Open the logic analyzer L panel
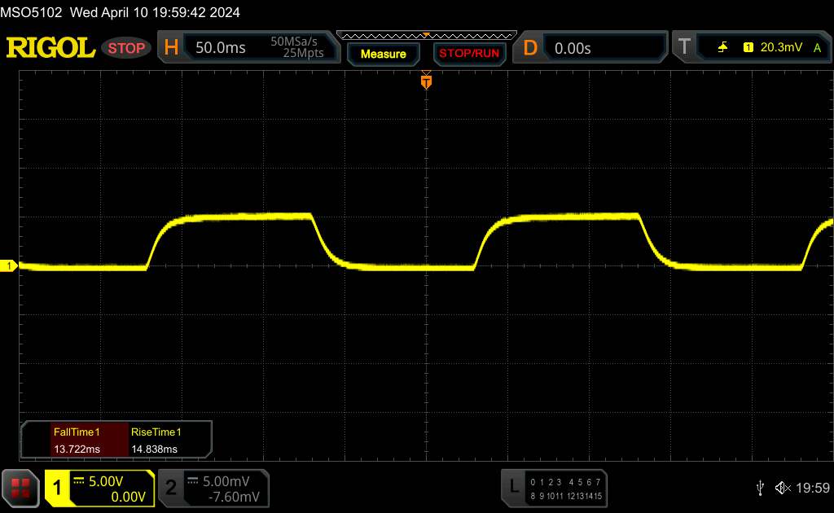The width and height of the screenshot is (834, 513). coord(514,486)
